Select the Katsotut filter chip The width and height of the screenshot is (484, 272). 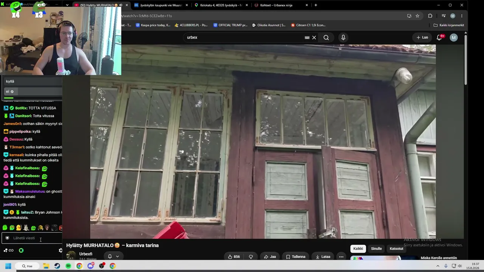click(396, 249)
